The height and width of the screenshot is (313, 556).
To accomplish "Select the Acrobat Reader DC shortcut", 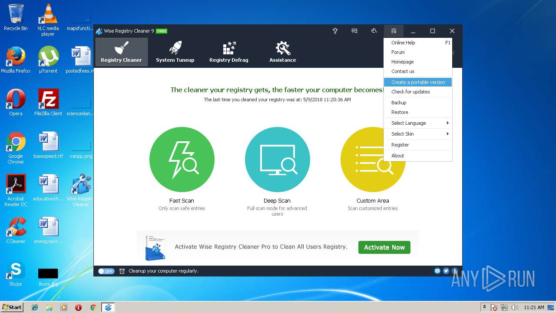I will pyautogui.click(x=16, y=190).
